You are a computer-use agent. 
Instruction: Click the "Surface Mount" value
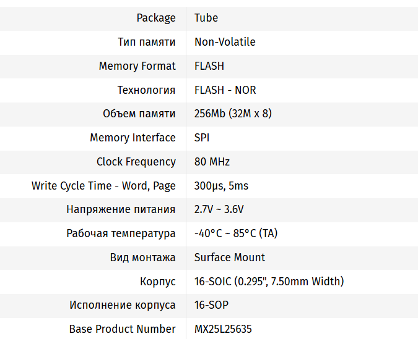pos(229,257)
